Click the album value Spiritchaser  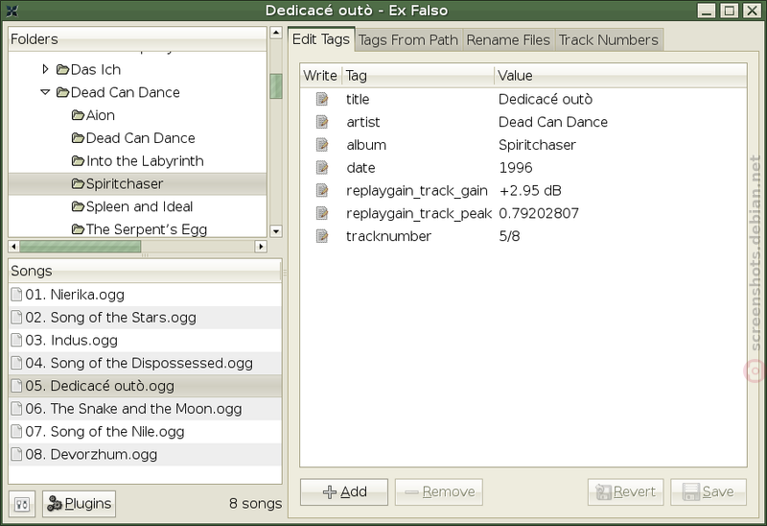537,145
